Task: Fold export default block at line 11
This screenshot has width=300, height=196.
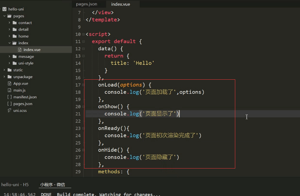Action: [83, 41]
